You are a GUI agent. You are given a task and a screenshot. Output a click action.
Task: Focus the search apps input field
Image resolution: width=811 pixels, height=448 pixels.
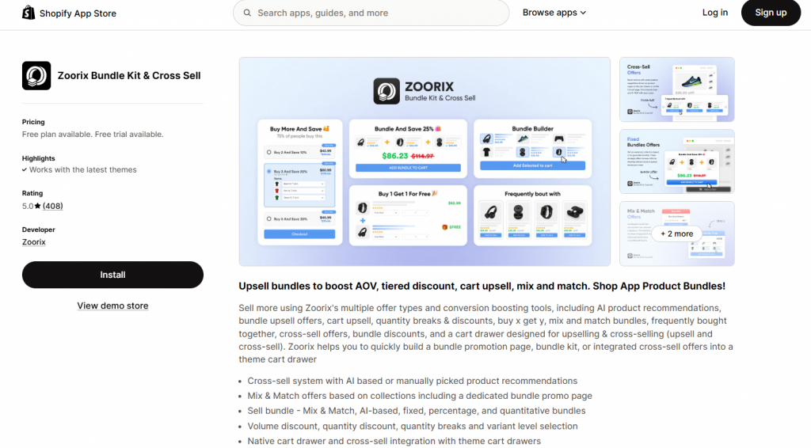coord(371,13)
